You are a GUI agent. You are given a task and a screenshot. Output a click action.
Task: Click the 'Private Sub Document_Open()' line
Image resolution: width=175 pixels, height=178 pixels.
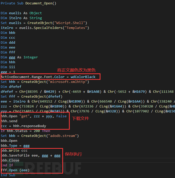coord(28,3)
